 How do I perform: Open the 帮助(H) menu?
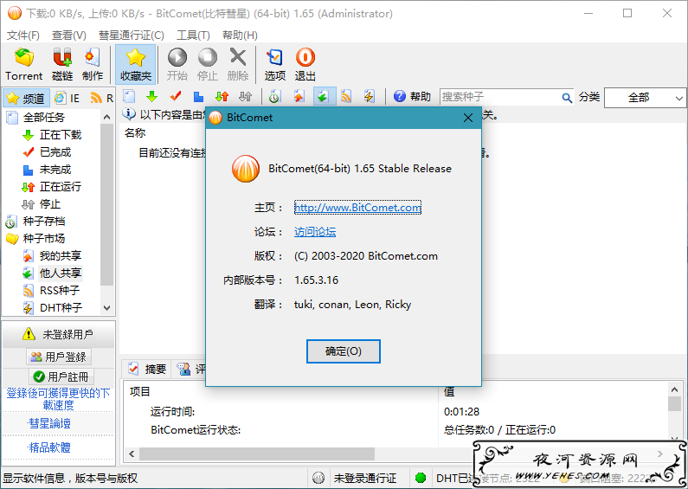coord(240,35)
